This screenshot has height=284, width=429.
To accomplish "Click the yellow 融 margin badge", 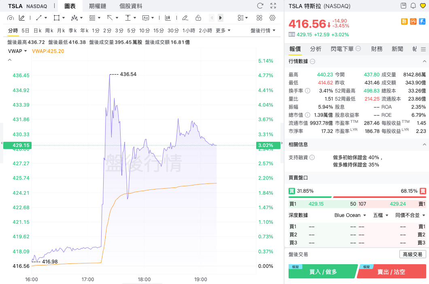I will coord(404,21).
